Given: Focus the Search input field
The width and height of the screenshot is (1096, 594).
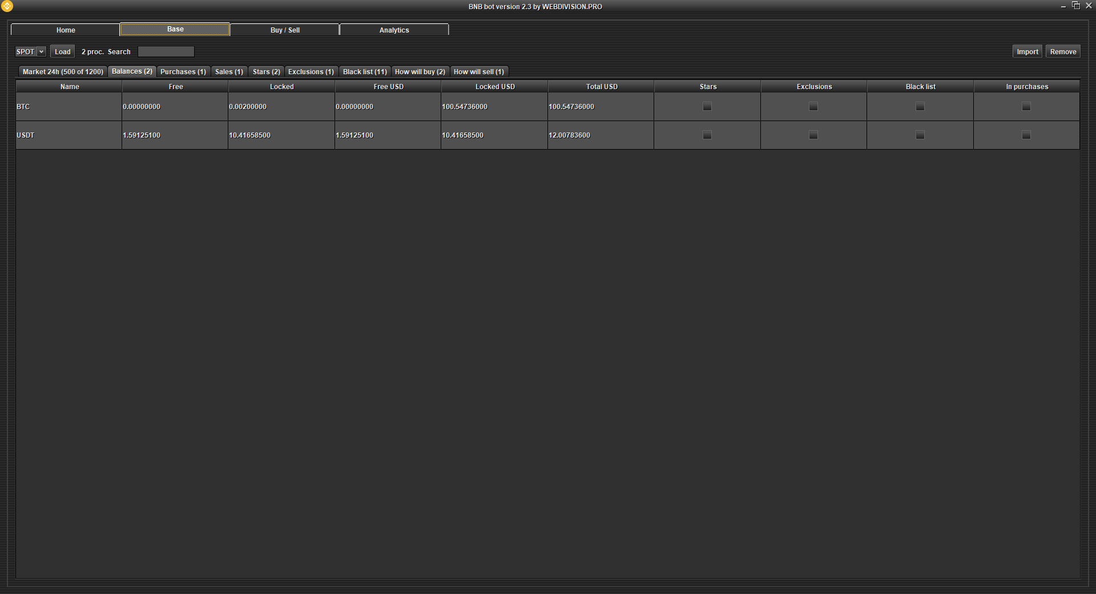Looking at the screenshot, I should coord(166,51).
